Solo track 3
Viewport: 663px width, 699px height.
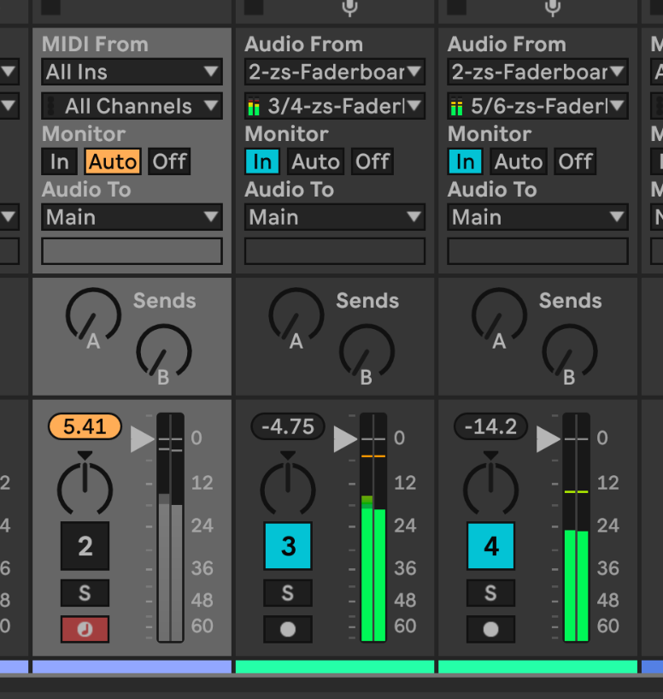click(x=288, y=593)
